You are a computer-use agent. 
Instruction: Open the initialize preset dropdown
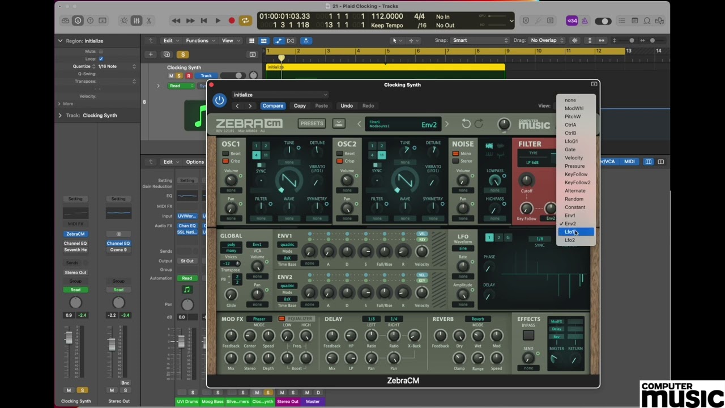coord(280,95)
